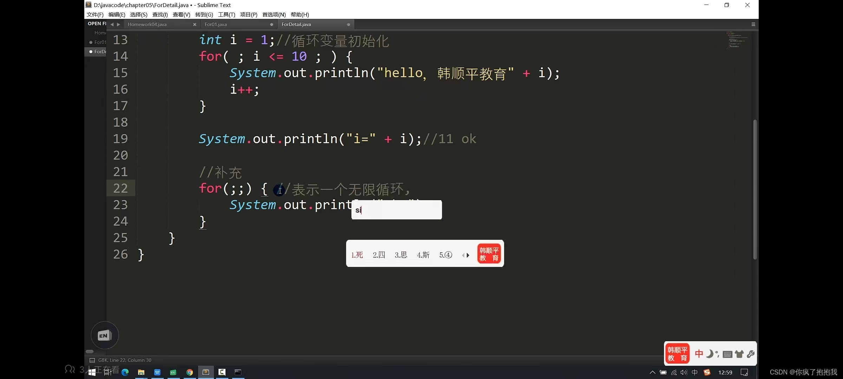Open the 文件(F) menu
The image size is (843, 379).
point(95,14)
